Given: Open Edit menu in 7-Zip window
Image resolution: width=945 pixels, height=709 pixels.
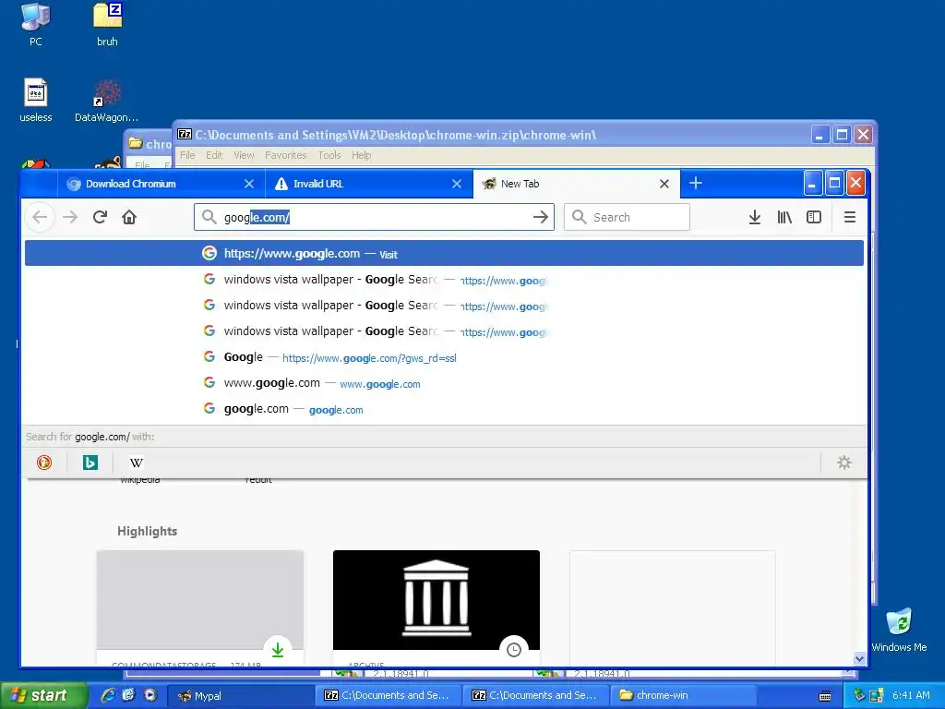Looking at the screenshot, I should click(x=214, y=155).
